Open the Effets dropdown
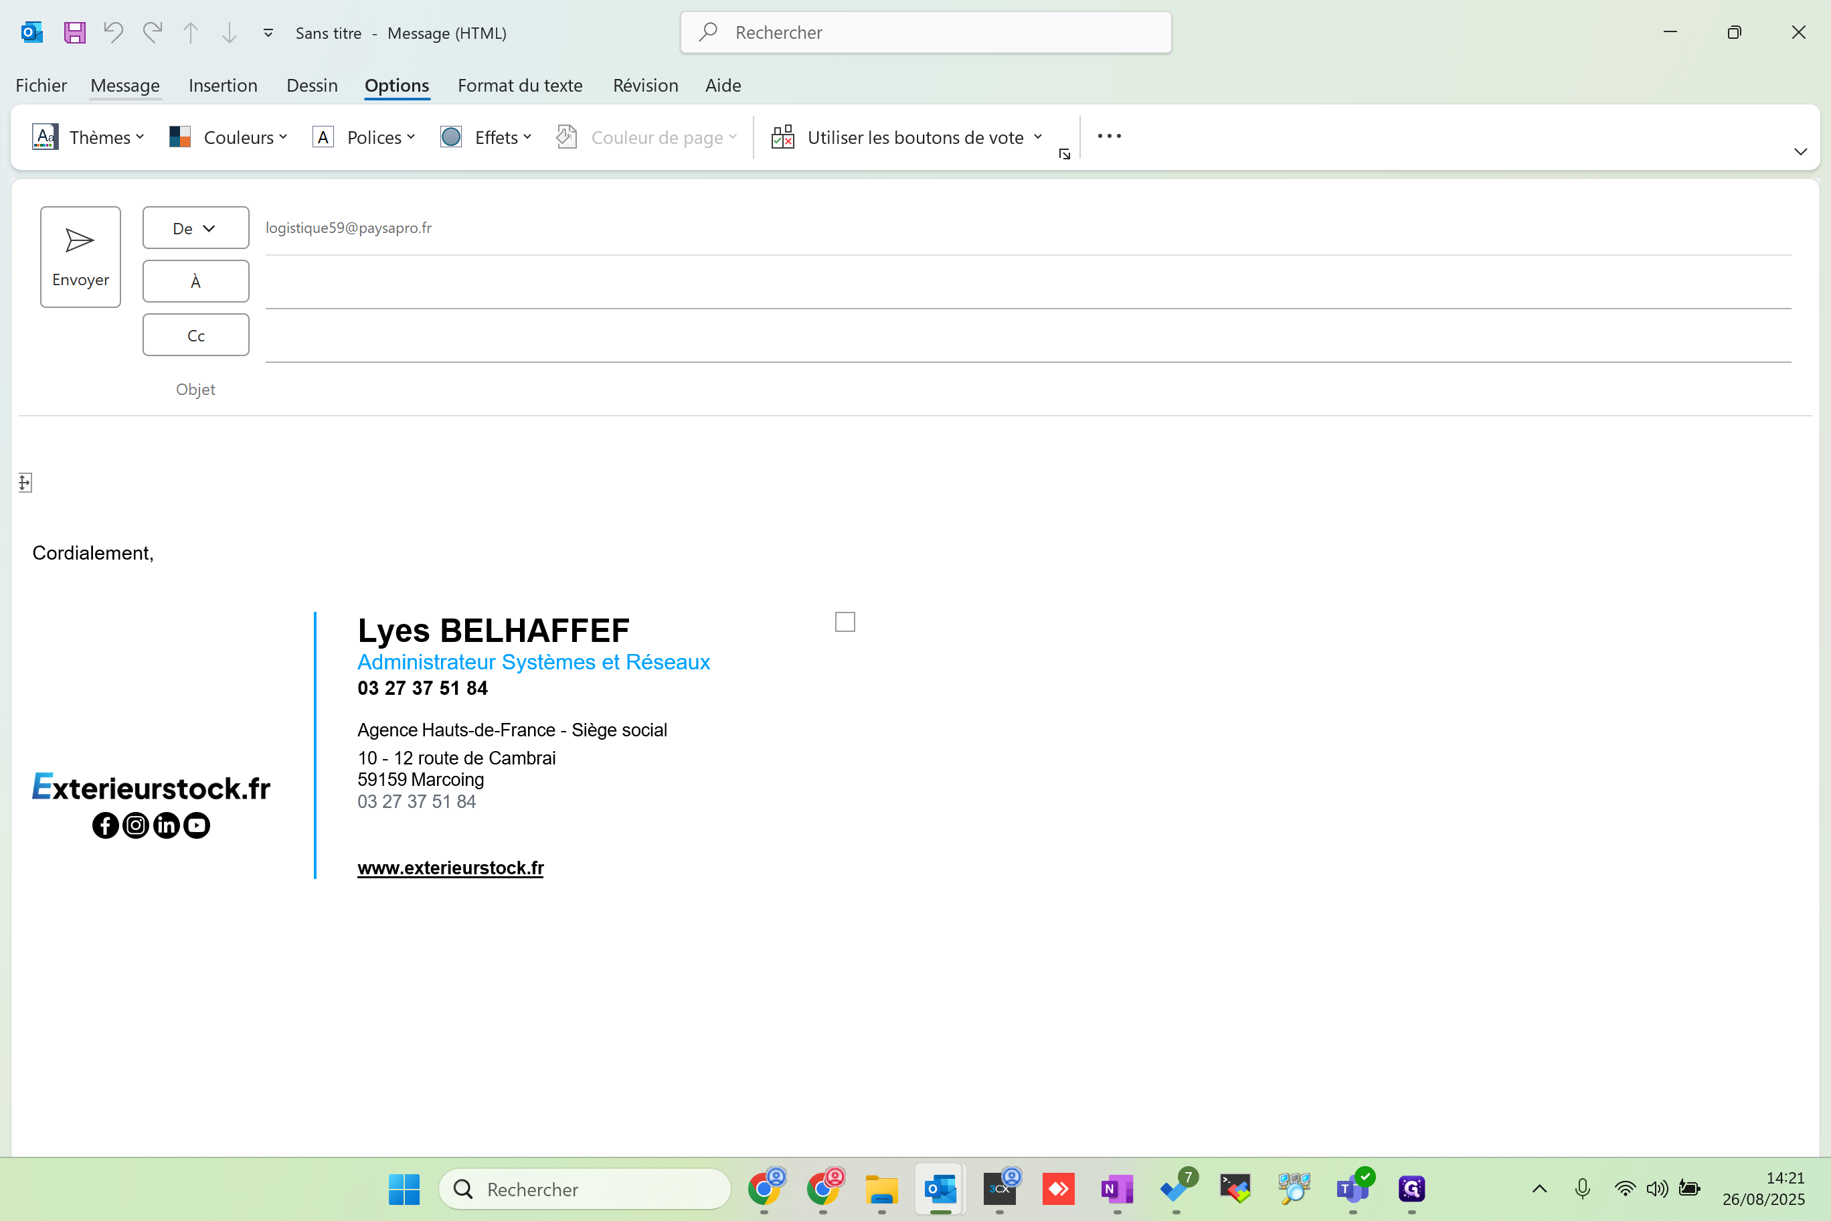This screenshot has height=1221, width=1831. click(486, 137)
